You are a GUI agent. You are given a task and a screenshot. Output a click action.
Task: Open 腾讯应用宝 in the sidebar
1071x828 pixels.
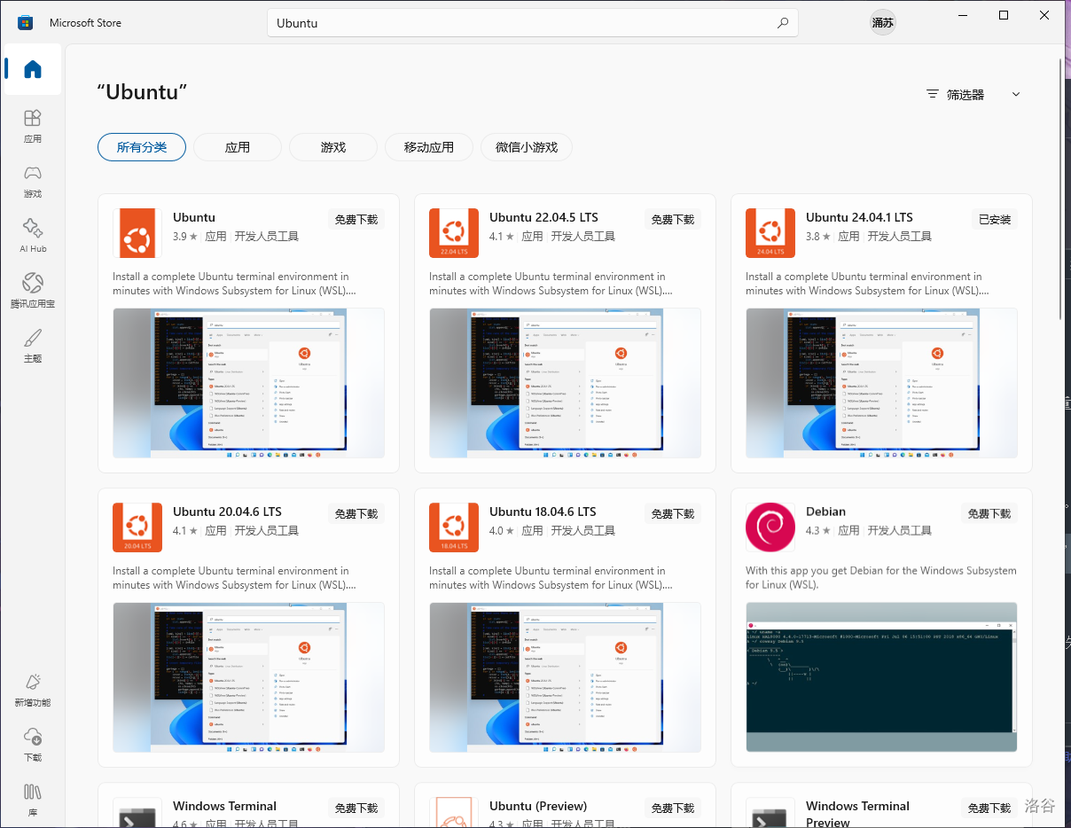33,290
